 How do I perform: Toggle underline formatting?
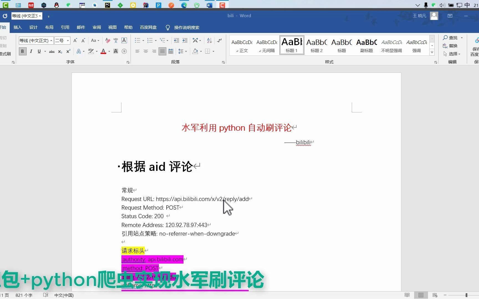[39, 51]
